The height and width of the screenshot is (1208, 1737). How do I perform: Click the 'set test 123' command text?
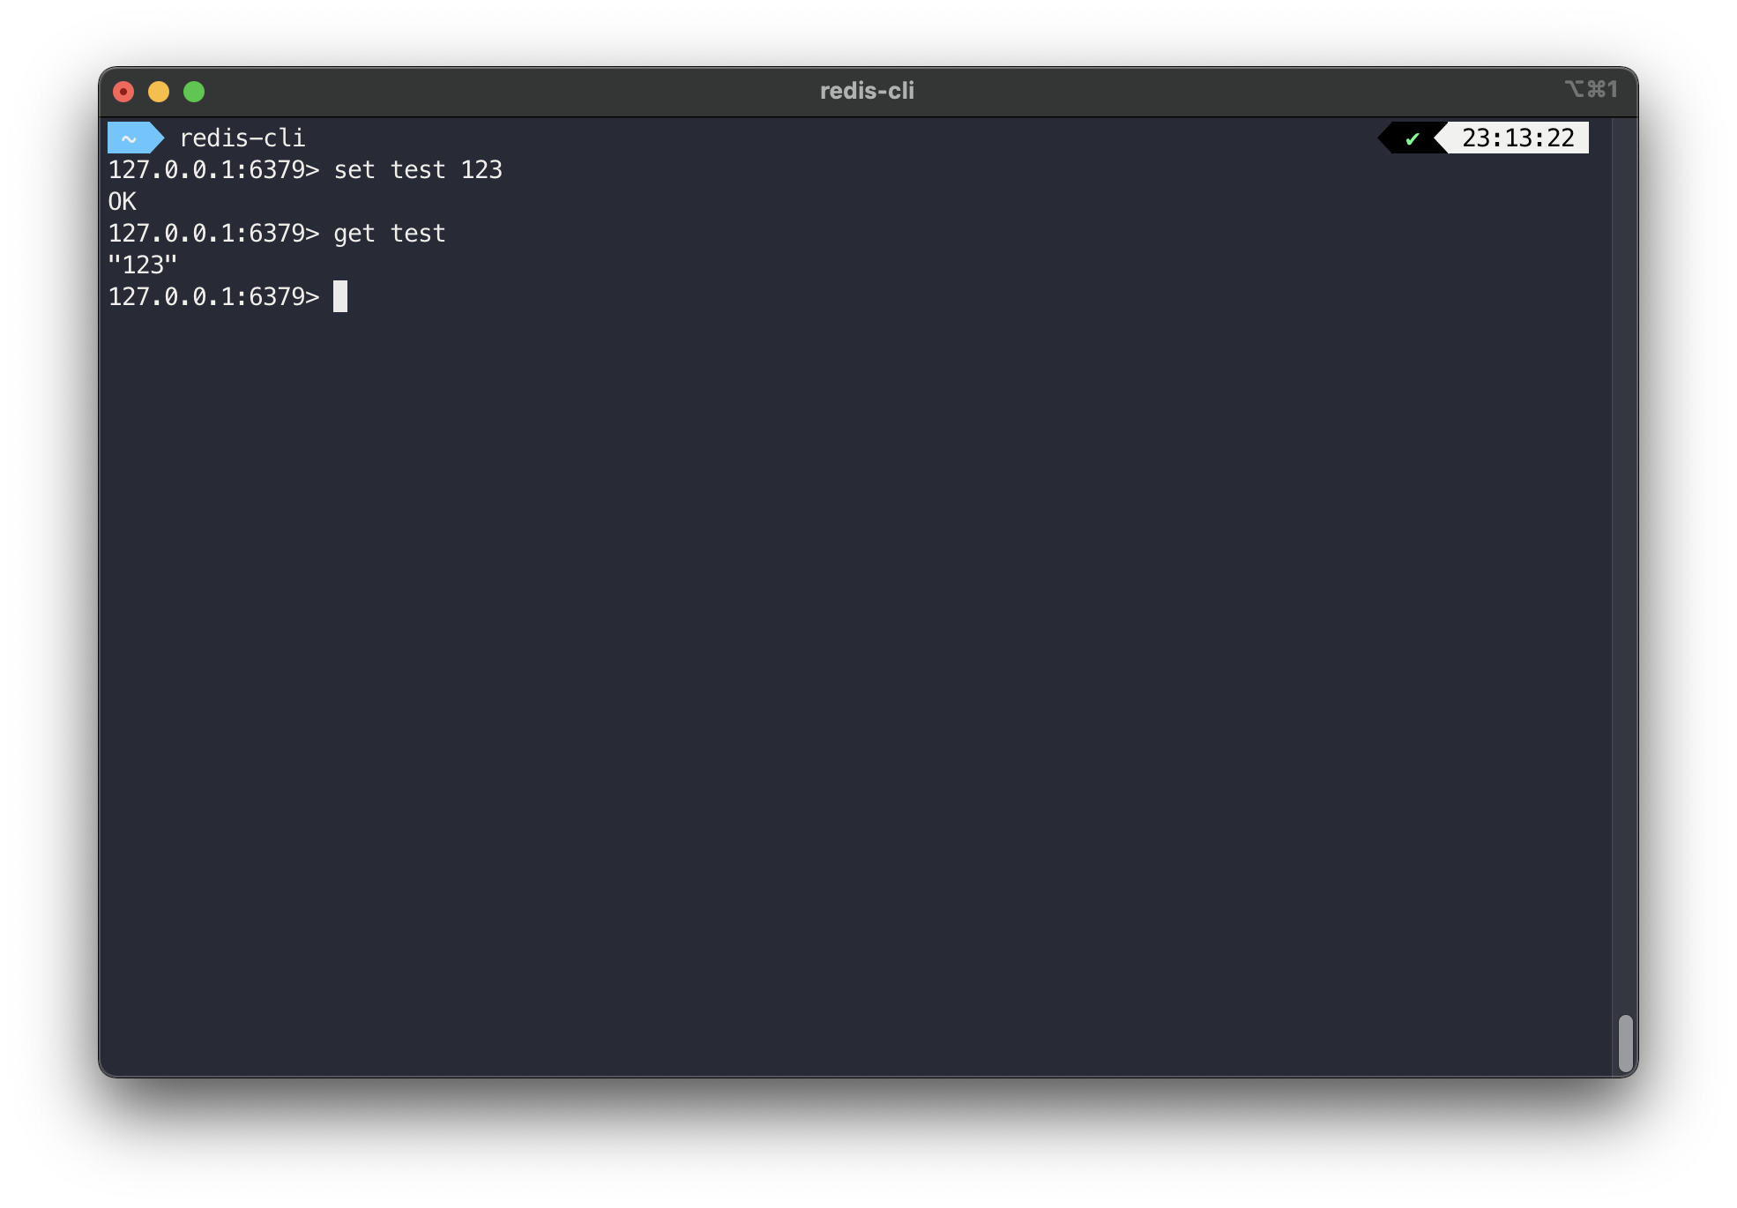pos(418,170)
